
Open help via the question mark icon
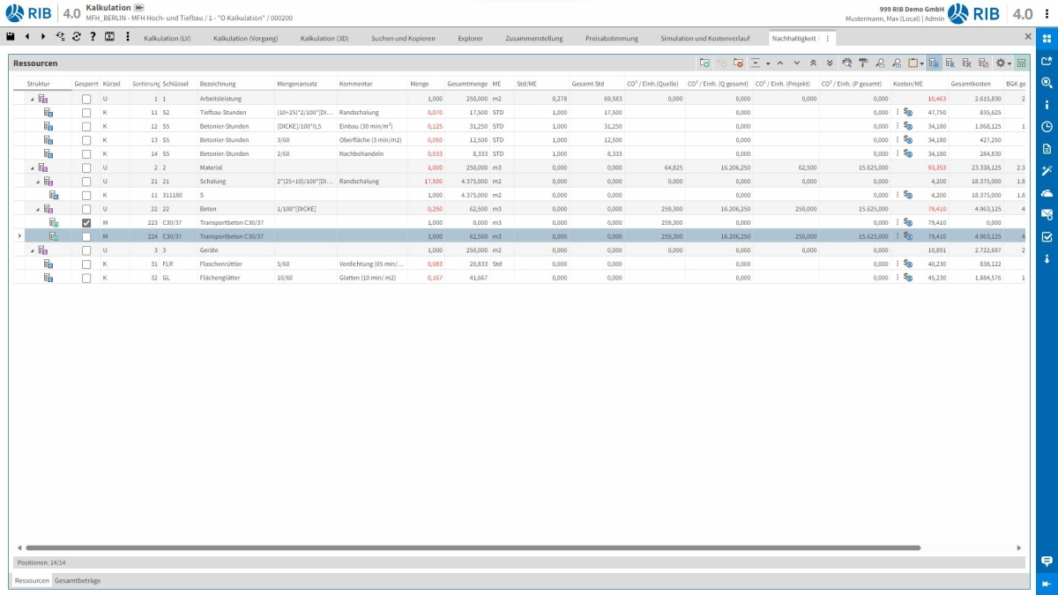point(93,37)
